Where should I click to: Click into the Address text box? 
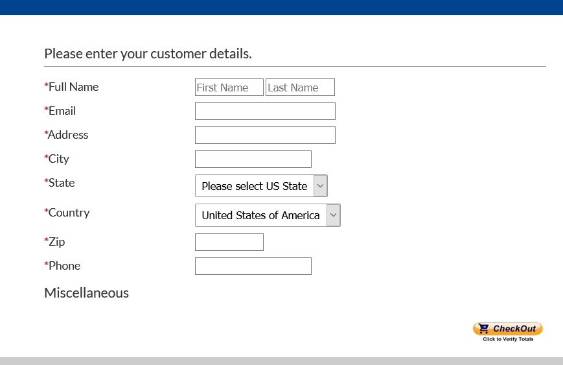point(265,135)
